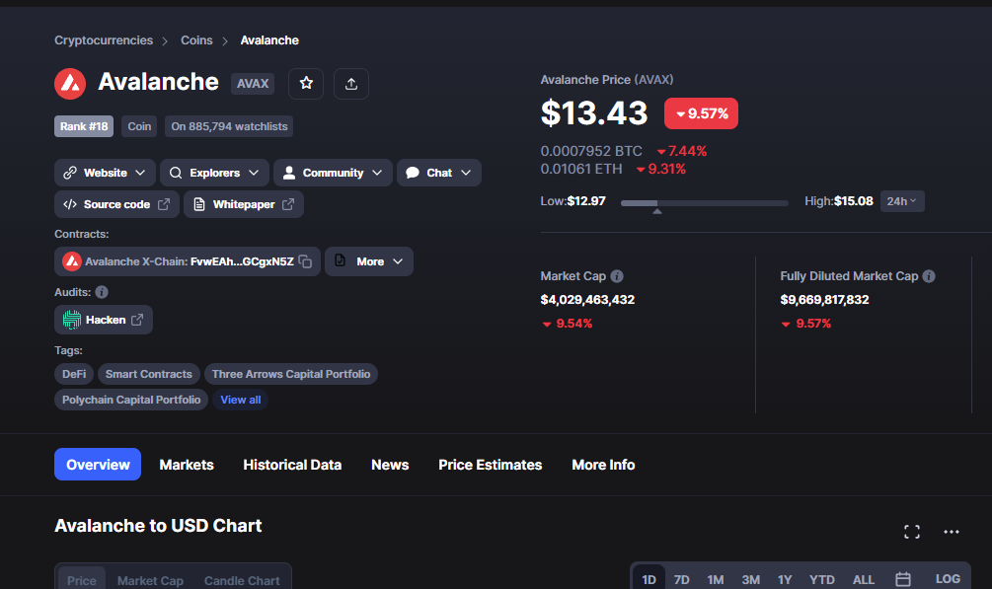The image size is (992, 589).
Task: Click the Smart Contracts tag
Action: tap(149, 374)
